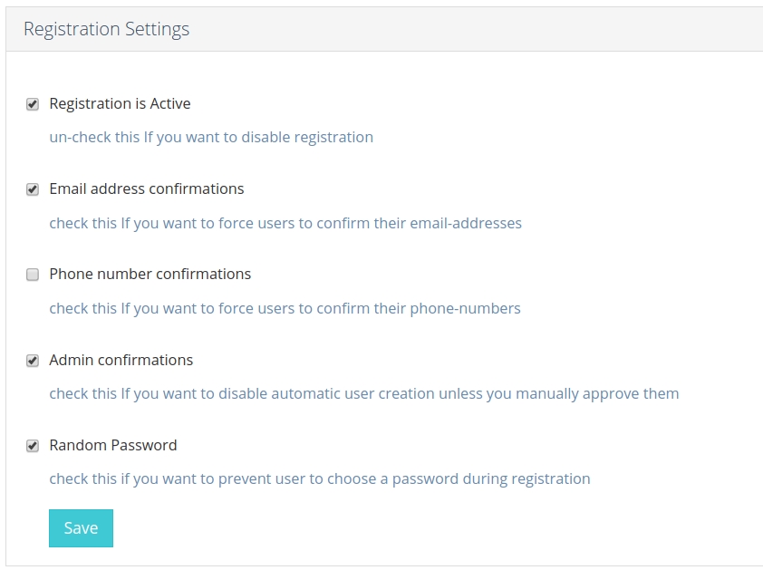Click the prevent choosing password hint text
Viewport: 763px width, 570px height.
coord(319,478)
